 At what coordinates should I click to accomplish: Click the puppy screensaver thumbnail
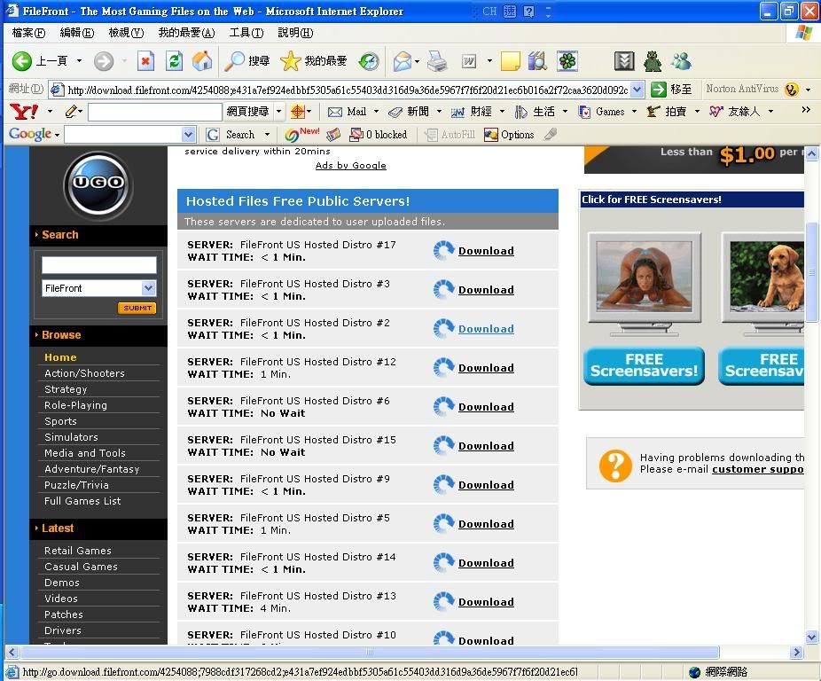(x=766, y=277)
